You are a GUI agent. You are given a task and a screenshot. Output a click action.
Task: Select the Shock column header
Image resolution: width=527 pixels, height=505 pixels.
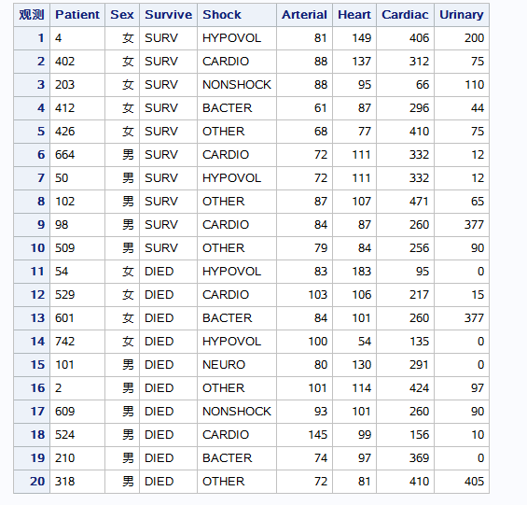237,15
